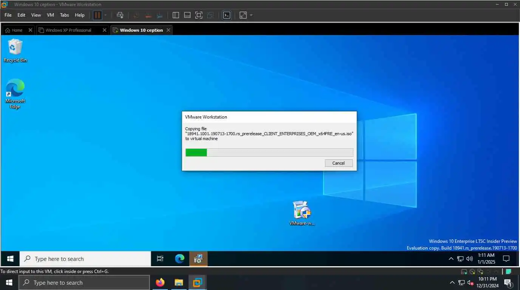The height and width of the screenshot is (290, 520).
Task: Open the host clock showing 10:11 PM
Action: tap(487, 282)
